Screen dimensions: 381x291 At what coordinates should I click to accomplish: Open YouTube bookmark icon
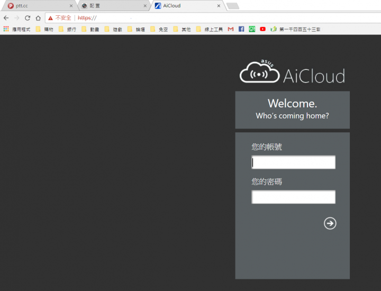(x=262, y=29)
